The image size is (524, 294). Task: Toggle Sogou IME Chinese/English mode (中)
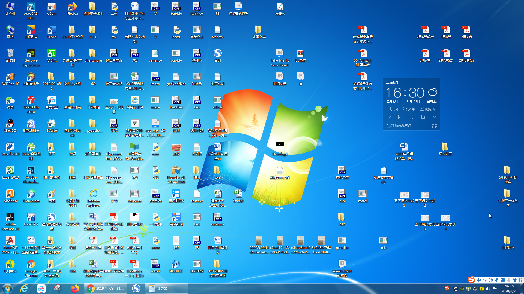tap(479, 280)
